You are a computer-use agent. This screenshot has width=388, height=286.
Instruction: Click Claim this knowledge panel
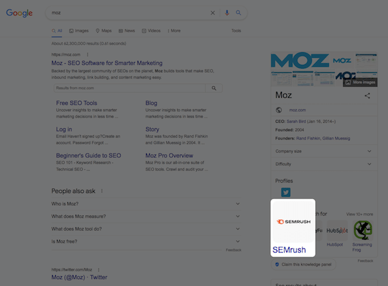click(304, 265)
